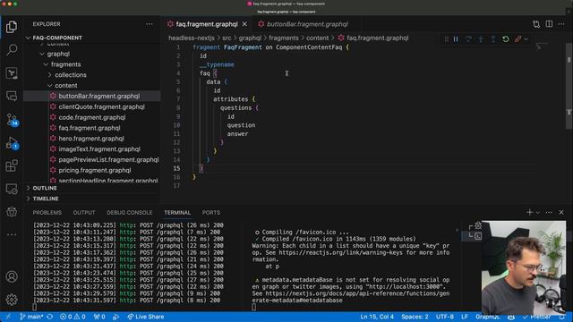The height and width of the screenshot is (322, 573).
Task: Open terminal panel more actions ellipsis
Action: coord(549,213)
